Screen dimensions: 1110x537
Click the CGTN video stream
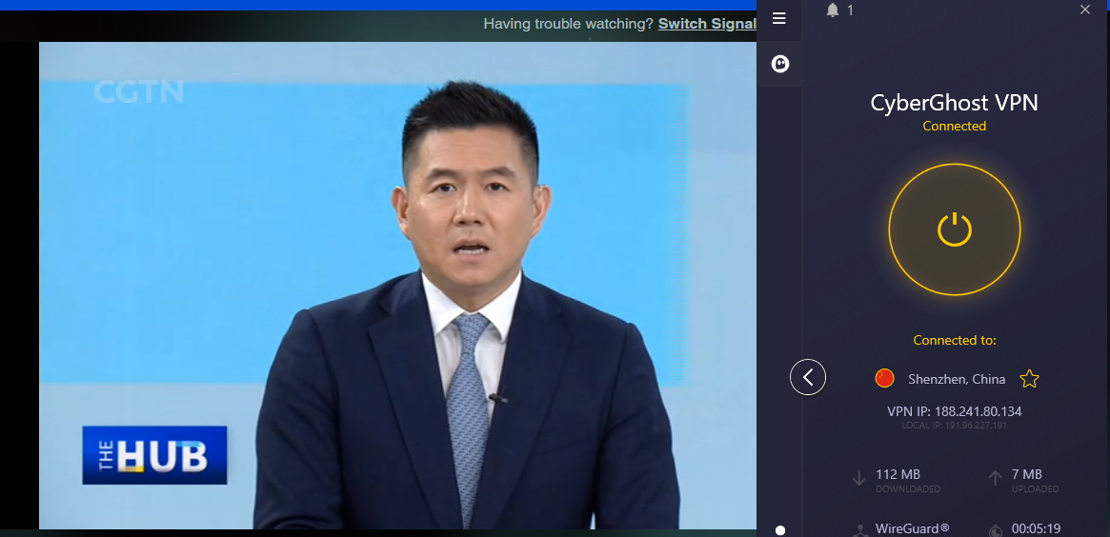(x=397, y=285)
